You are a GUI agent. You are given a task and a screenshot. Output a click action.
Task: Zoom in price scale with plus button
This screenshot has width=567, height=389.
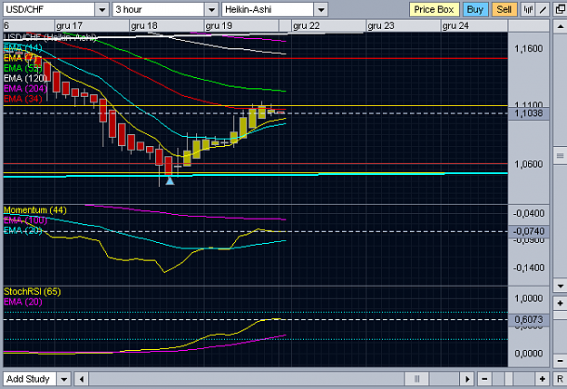point(560,303)
